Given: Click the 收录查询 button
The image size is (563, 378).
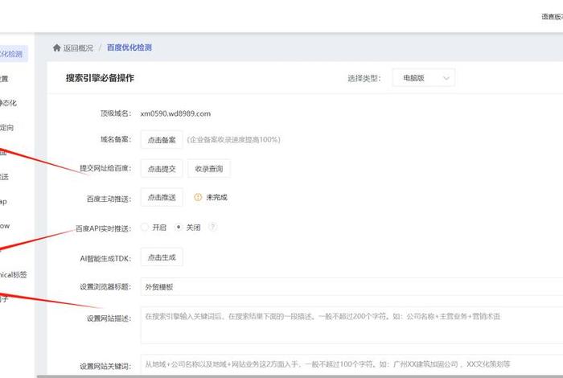Looking at the screenshot, I should click(209, 169).
